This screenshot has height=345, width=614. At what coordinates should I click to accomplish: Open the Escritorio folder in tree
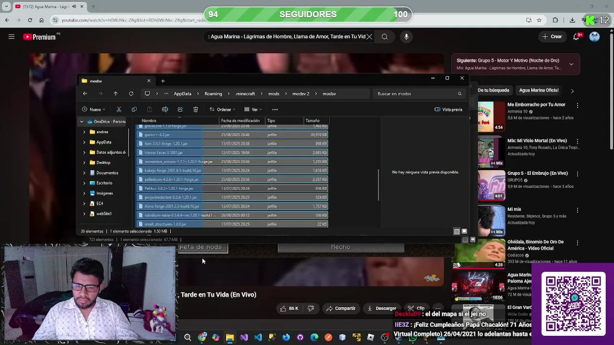104,183
